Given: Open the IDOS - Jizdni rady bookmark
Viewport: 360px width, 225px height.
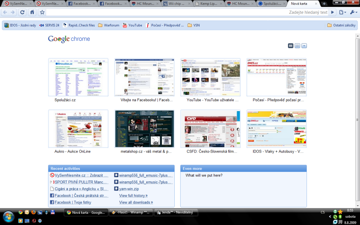Looking at the screenshot, I should 20,25.
